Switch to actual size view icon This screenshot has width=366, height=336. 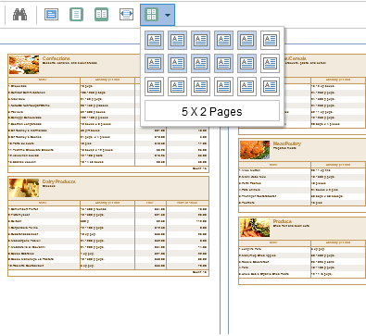[51, 15]
